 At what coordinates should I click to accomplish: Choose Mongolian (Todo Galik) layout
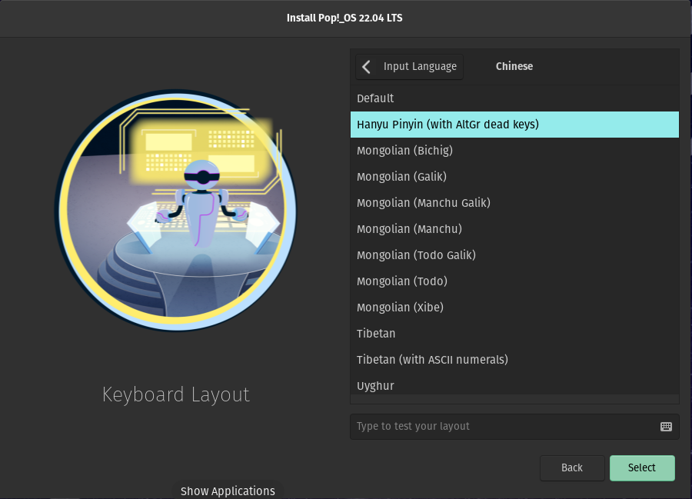click(x=514, y=255)
